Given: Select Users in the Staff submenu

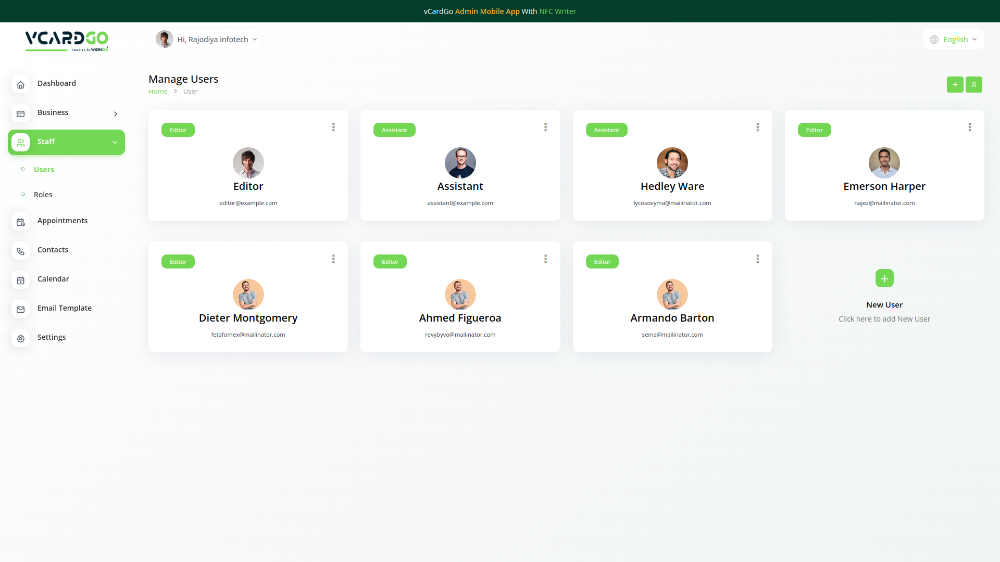Looking at the screenshot, I should [44, 170].
